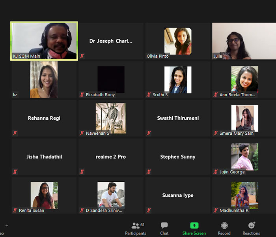The height and width of the screenshot is (237, 276).
Task: Select Ann Reeta Thom profile photo
Action: tap(245, 79)
